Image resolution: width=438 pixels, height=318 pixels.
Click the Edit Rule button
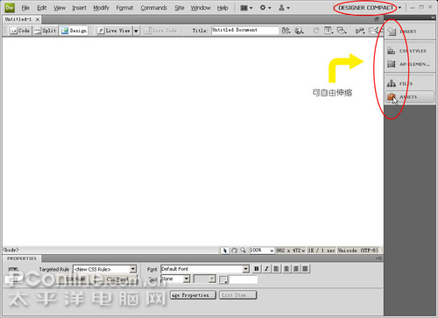[75, 279]
